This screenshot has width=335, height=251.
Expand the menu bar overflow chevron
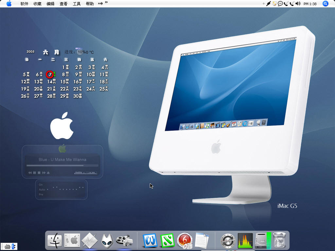pos(106,2)
